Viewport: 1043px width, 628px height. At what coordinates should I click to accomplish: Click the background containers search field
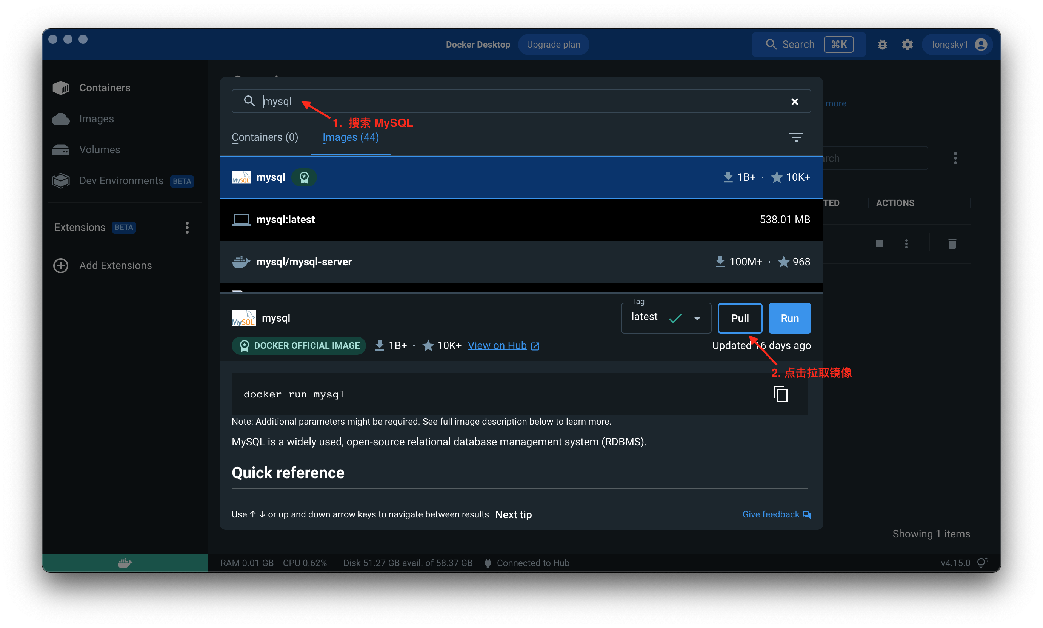click(x=875, y=158)
